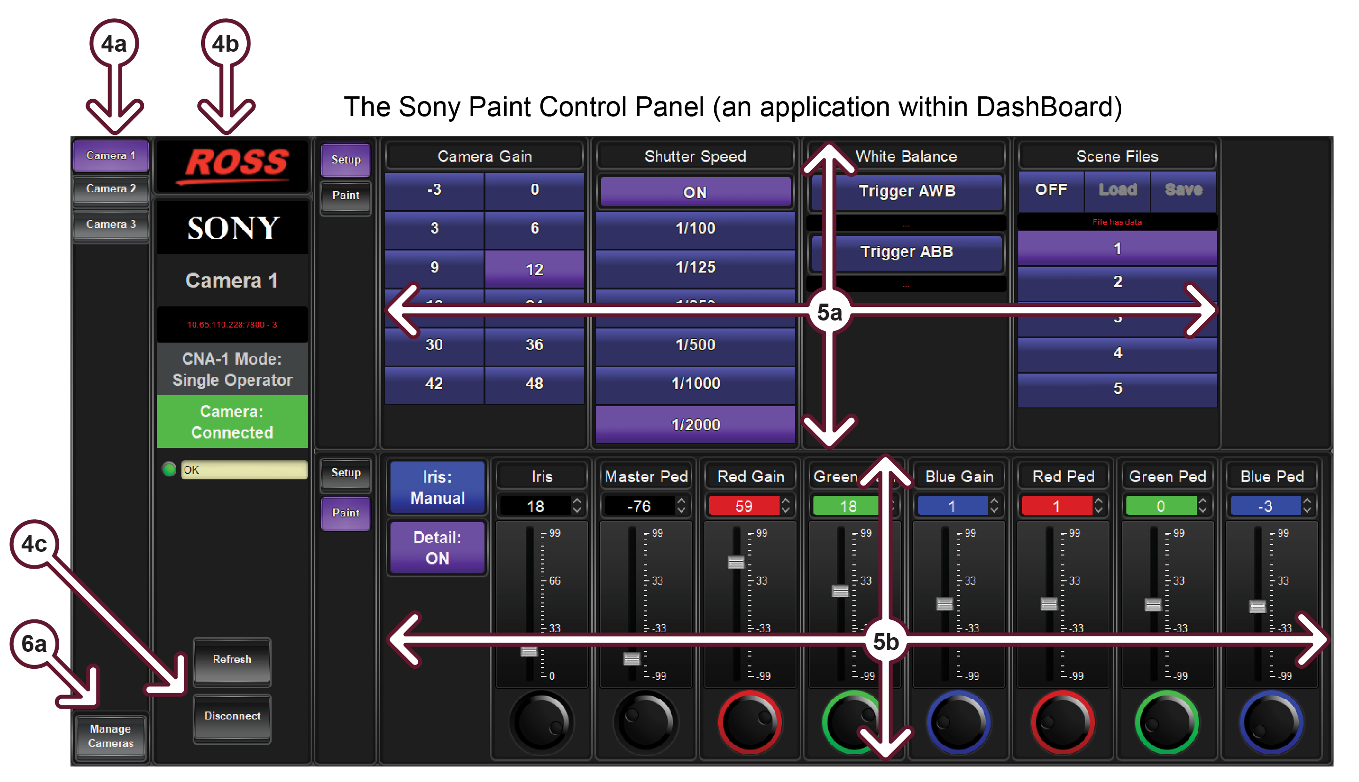This screenshot has height=782, width=1359.
Task: Toggle Detail ON button
Action: pyautogui.click(x=437, y=547)
